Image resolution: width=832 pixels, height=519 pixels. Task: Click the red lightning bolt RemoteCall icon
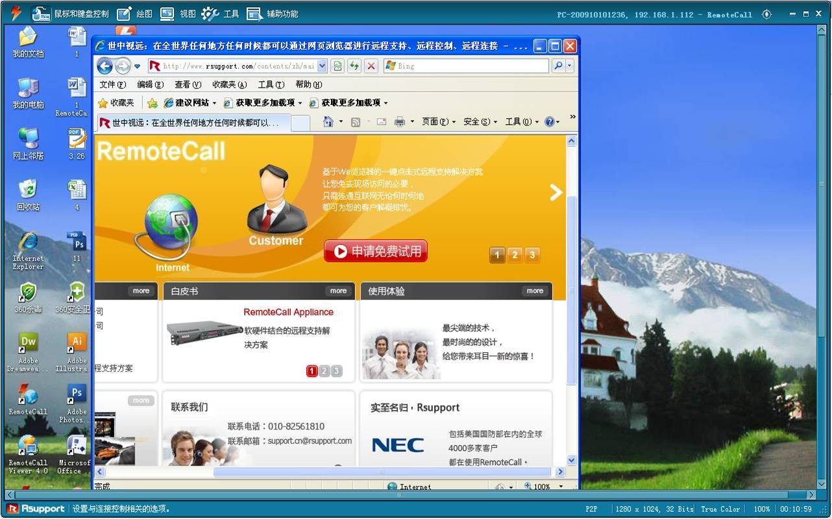16,13
